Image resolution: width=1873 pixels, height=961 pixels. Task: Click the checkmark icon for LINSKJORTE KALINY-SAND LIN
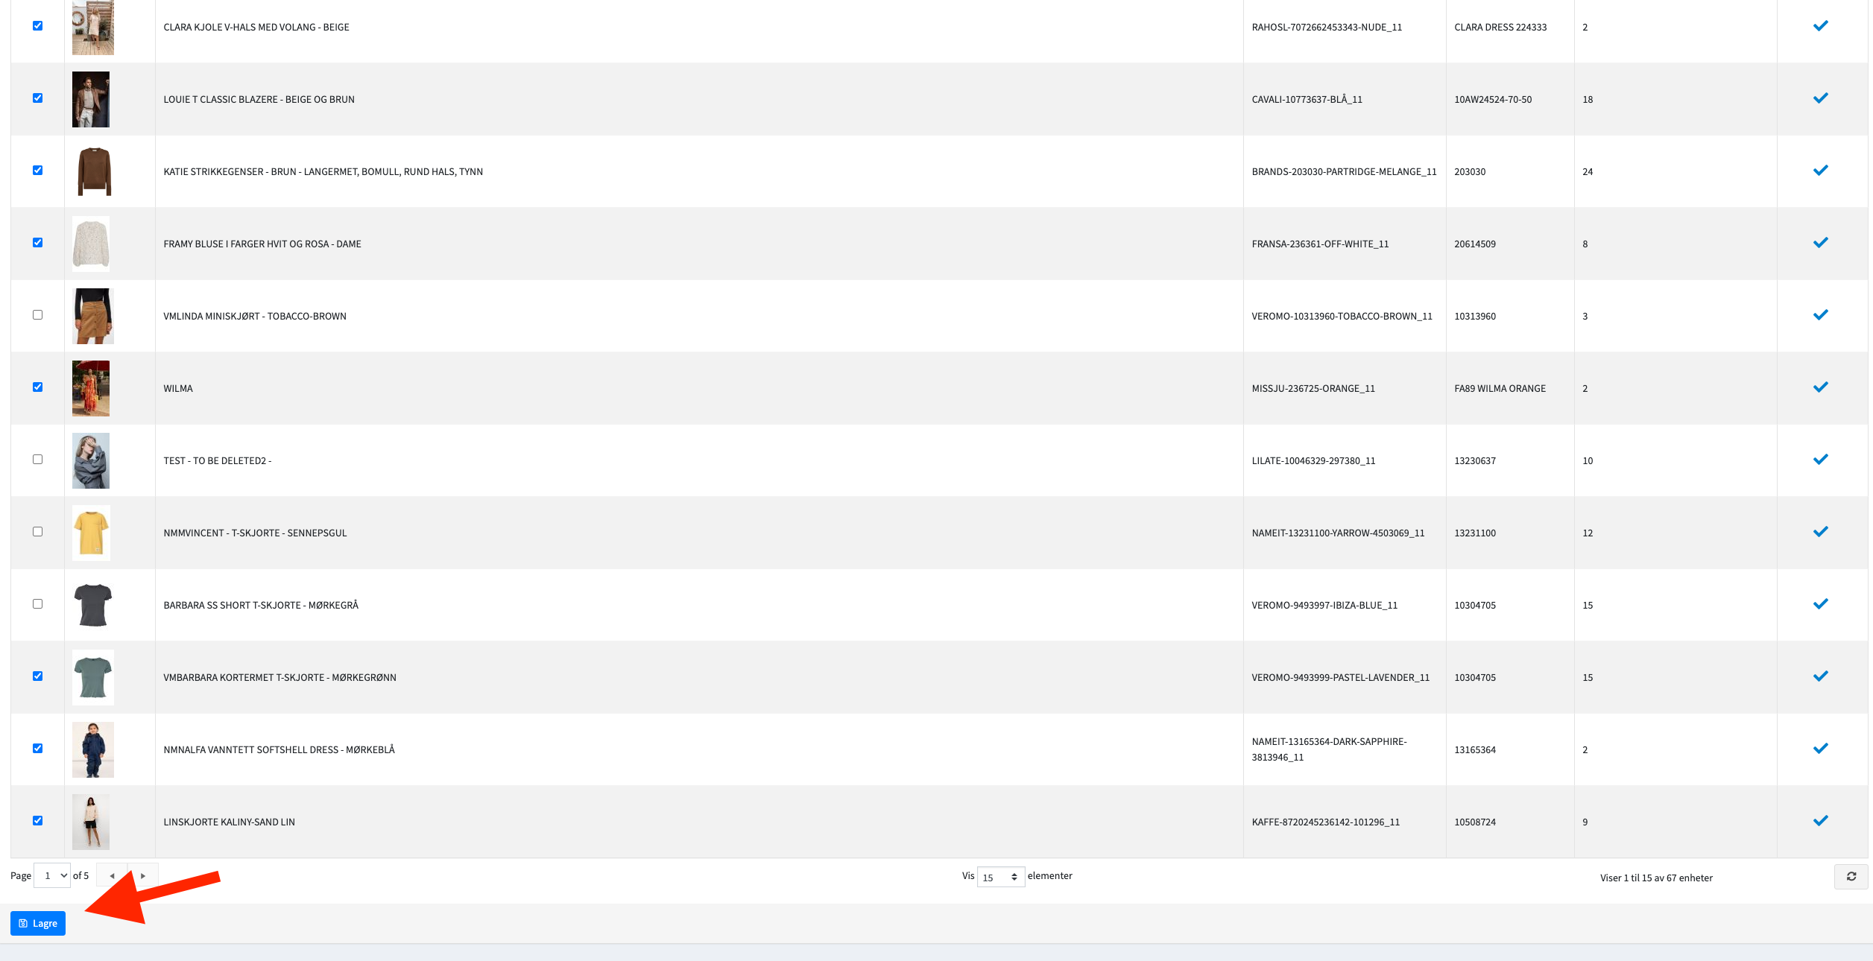1820,821
